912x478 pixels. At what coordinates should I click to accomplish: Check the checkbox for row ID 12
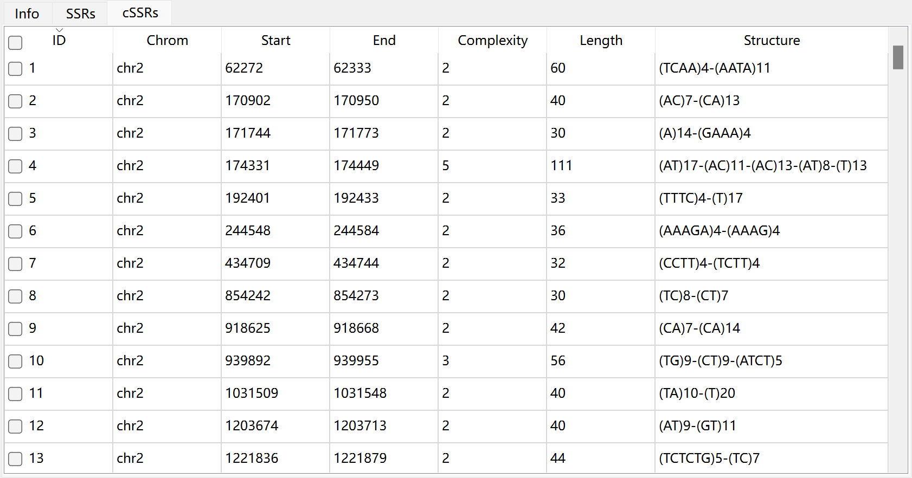(x=15, y=426)
